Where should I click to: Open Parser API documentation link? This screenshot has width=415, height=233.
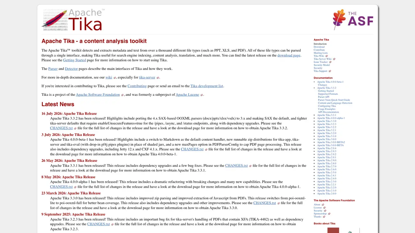click(324, 97)
